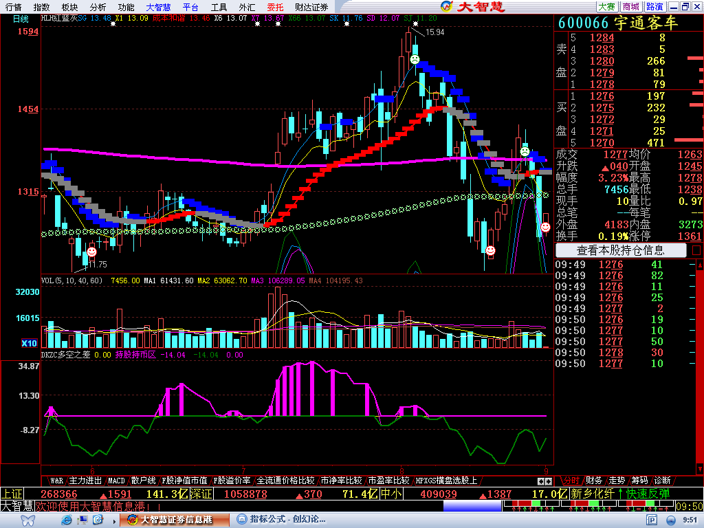
Task: Click the 路演 button in title bar
Action: tap(654, 7)
